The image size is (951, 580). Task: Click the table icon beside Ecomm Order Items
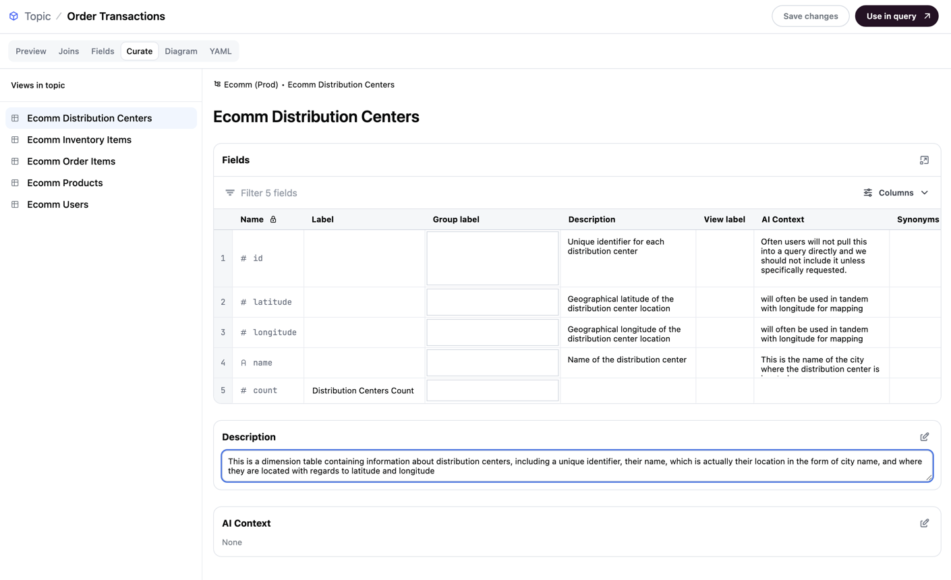15,161
